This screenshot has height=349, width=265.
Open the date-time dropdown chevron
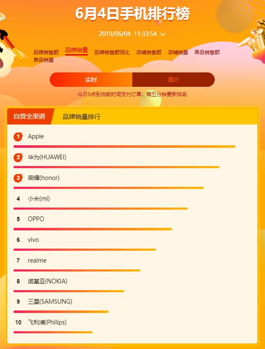(x=163, y=34)
